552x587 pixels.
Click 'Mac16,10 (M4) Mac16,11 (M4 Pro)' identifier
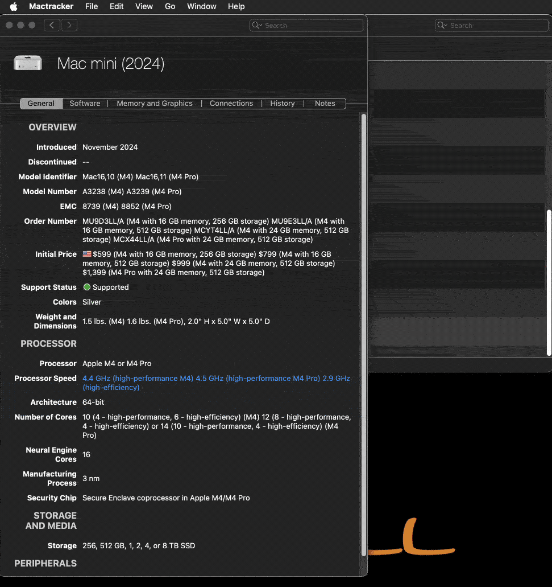click(140, 176)
